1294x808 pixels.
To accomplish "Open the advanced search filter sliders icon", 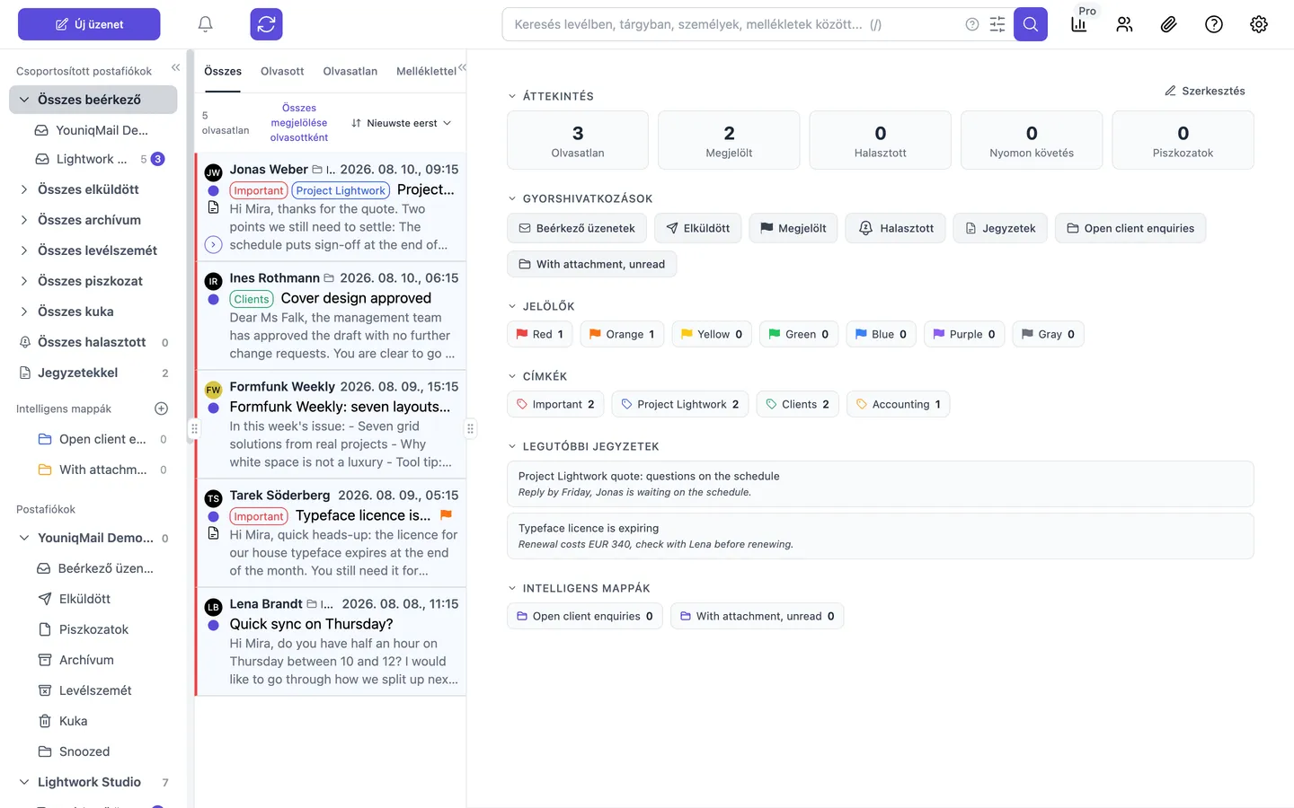I will click(997, 24).
